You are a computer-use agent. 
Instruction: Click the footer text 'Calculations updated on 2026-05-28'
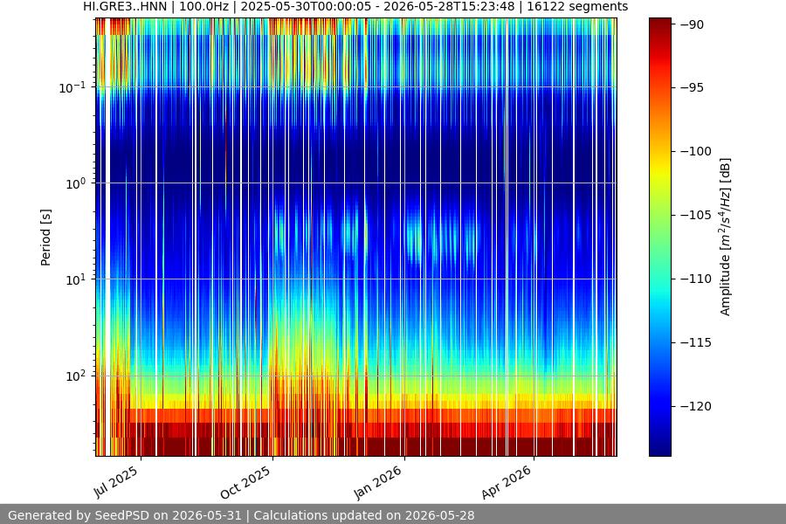(364, 515)
